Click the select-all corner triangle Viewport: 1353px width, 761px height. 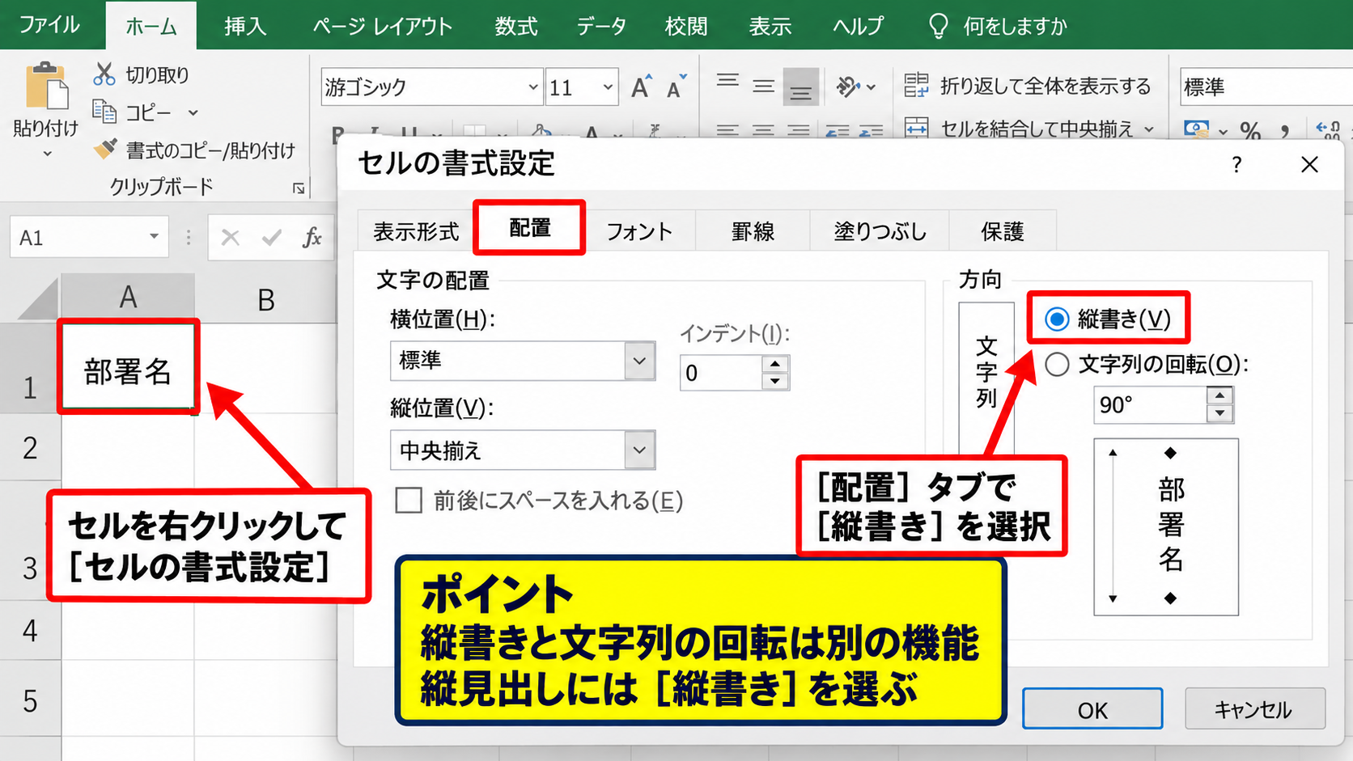(39, 298)
